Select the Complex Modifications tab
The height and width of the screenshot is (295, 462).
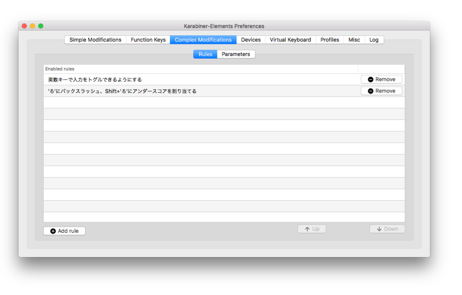[203, 40]
